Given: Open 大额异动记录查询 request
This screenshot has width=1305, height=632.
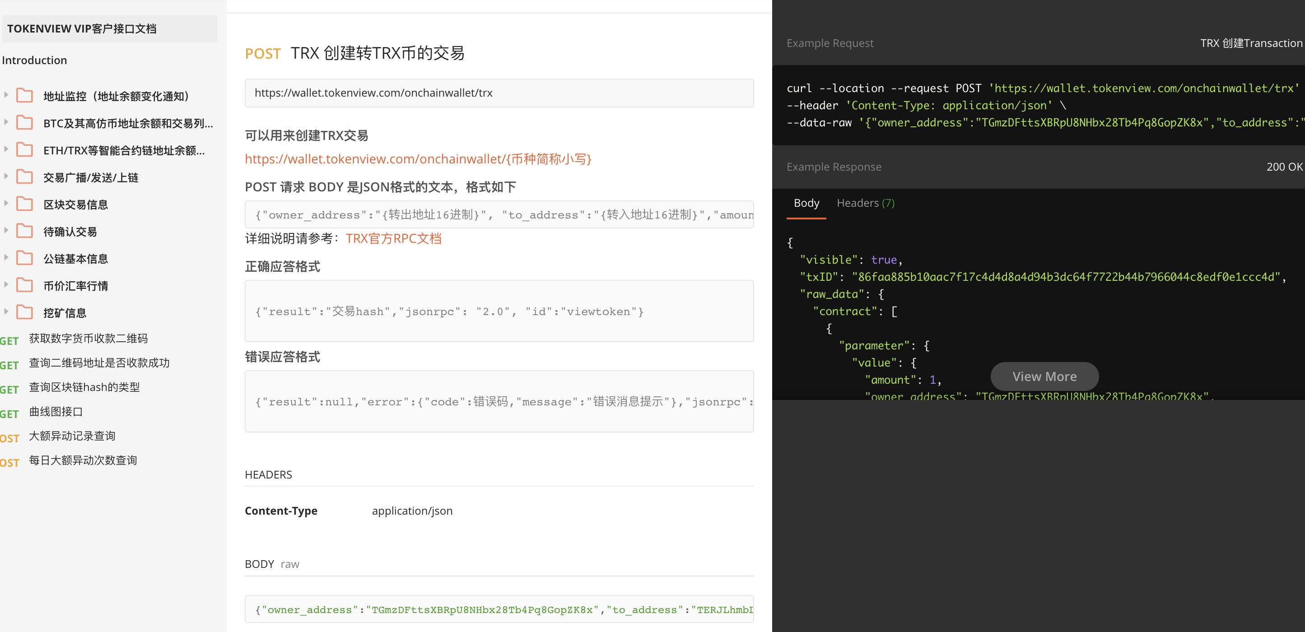Looking at the screenshot, I should pos(72,436).
